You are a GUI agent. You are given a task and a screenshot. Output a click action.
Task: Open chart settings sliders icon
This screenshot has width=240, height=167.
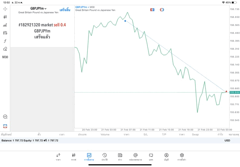[x=5, y=33]
